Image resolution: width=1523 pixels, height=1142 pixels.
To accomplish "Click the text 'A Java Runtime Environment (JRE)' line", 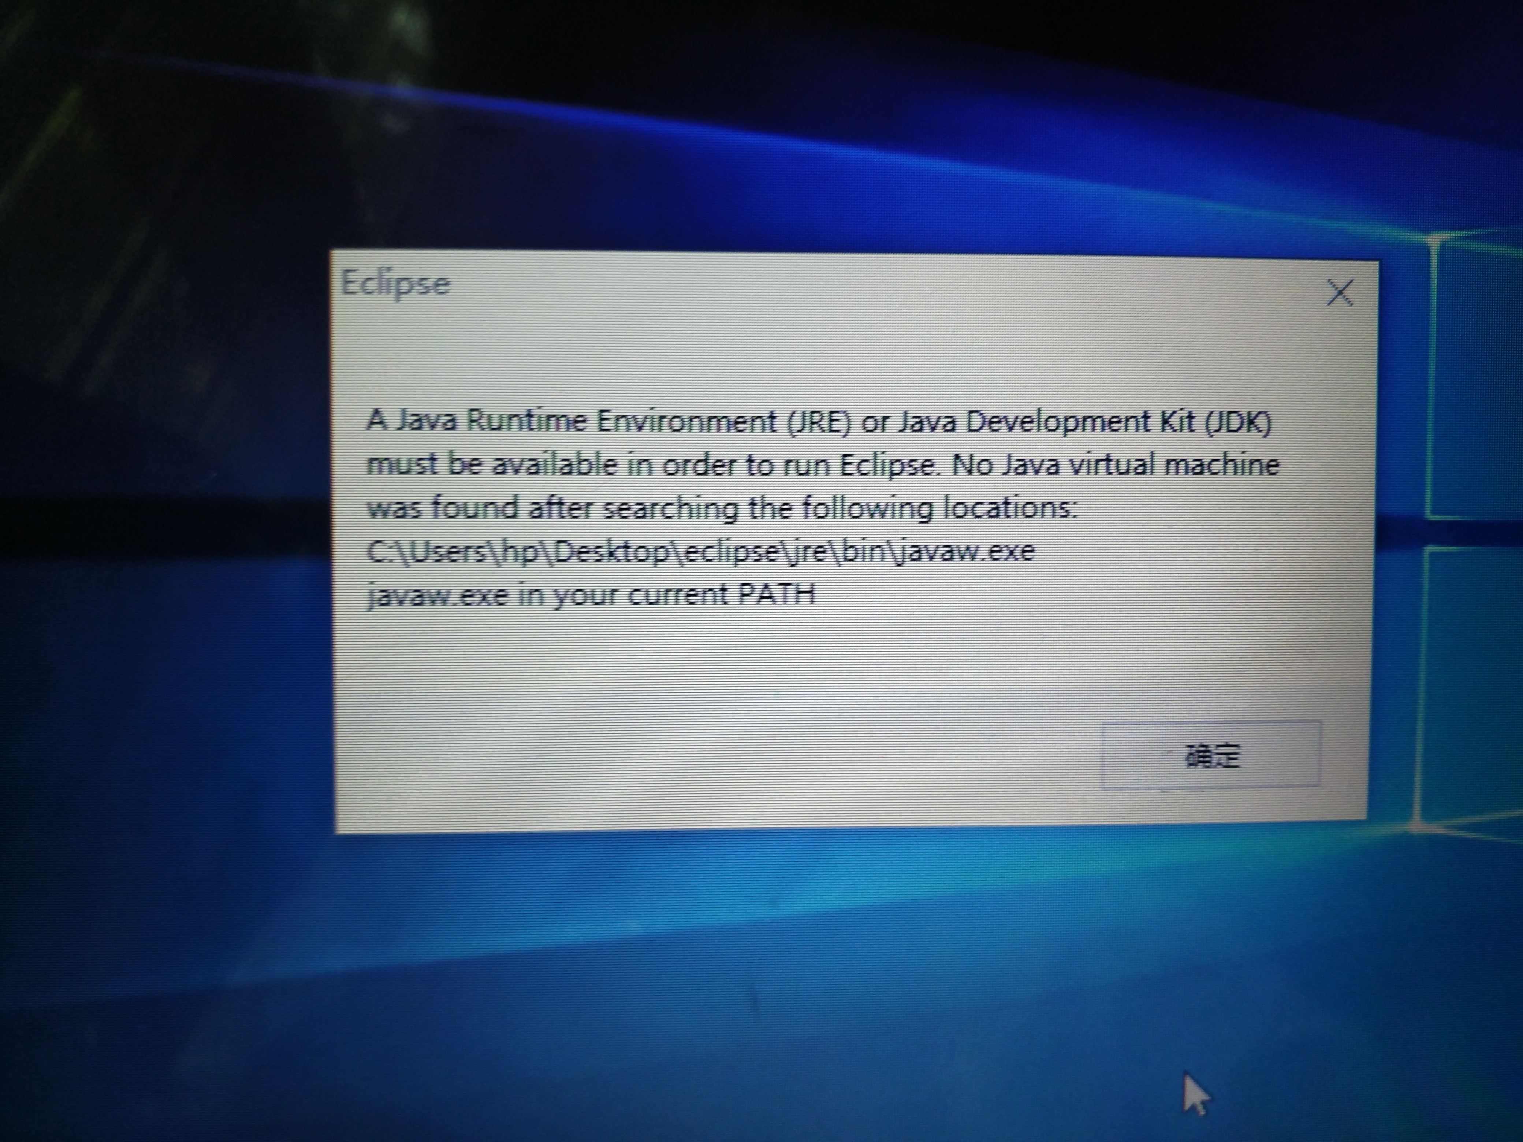I will point(819,421).
